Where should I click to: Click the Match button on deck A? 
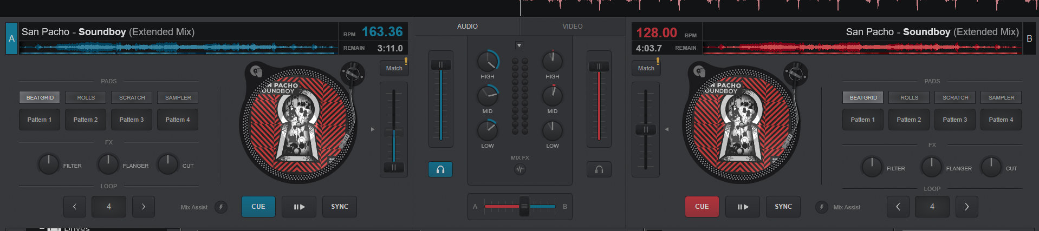click(394, 68)
